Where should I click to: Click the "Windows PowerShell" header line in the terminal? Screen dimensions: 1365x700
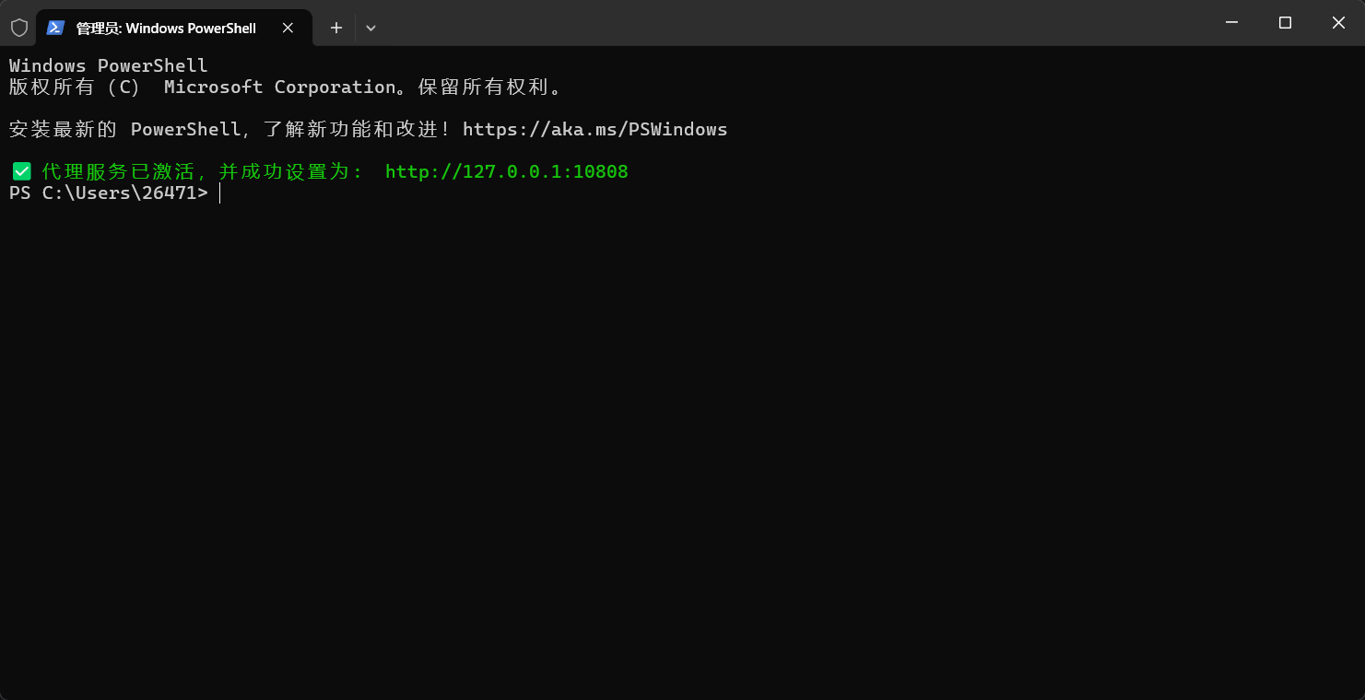(x=108, y=66)
